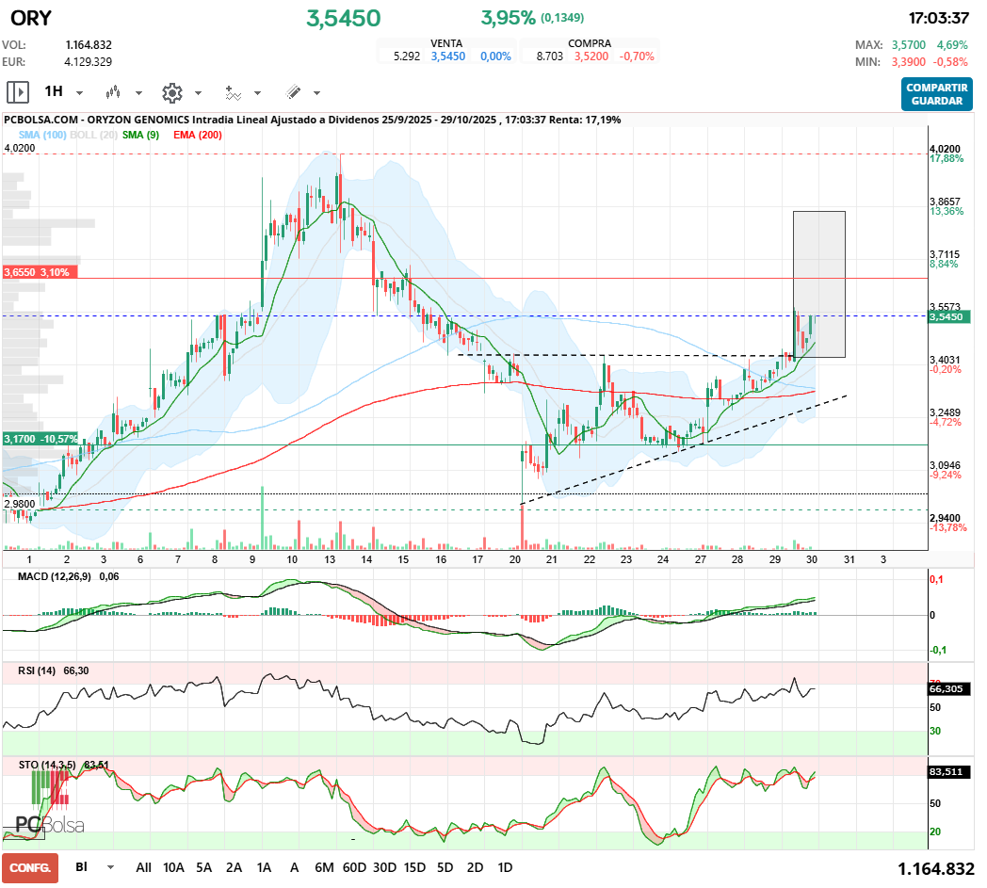987x888 pixels.
Task: Select the drawing tools pencil icon
Action: [292, 92]
